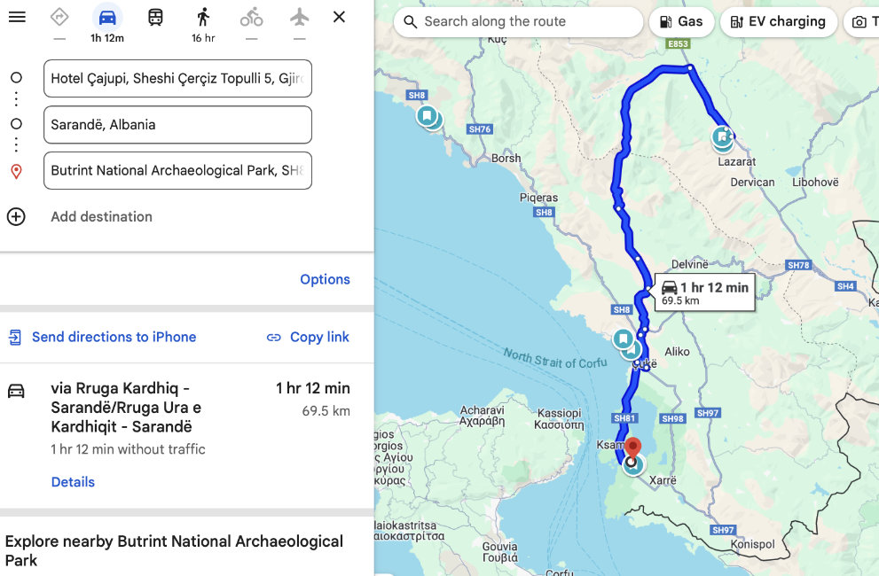Show EV charging stations
Viewport: 879px width, 576px height.
tap(778, 21)
